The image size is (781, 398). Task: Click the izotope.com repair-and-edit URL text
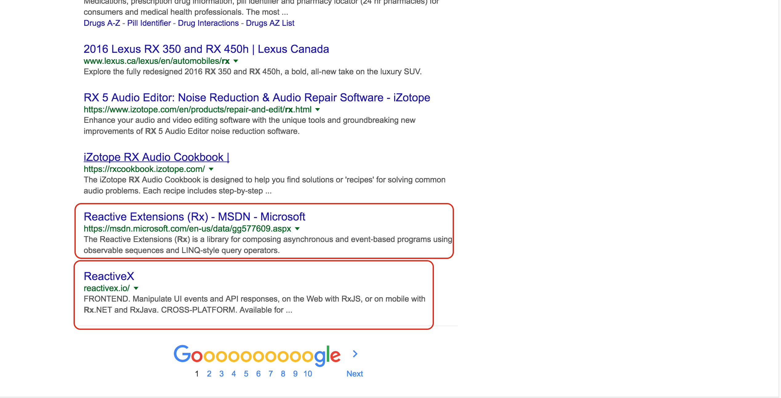coord(198,110)
